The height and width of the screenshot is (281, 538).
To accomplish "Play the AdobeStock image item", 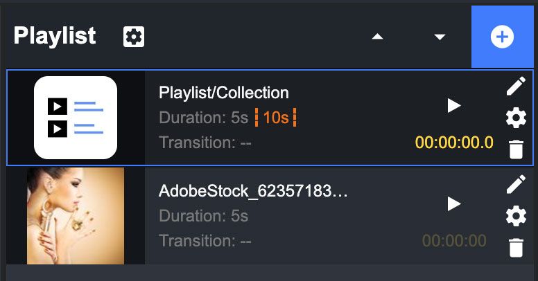I will (454, 203).
